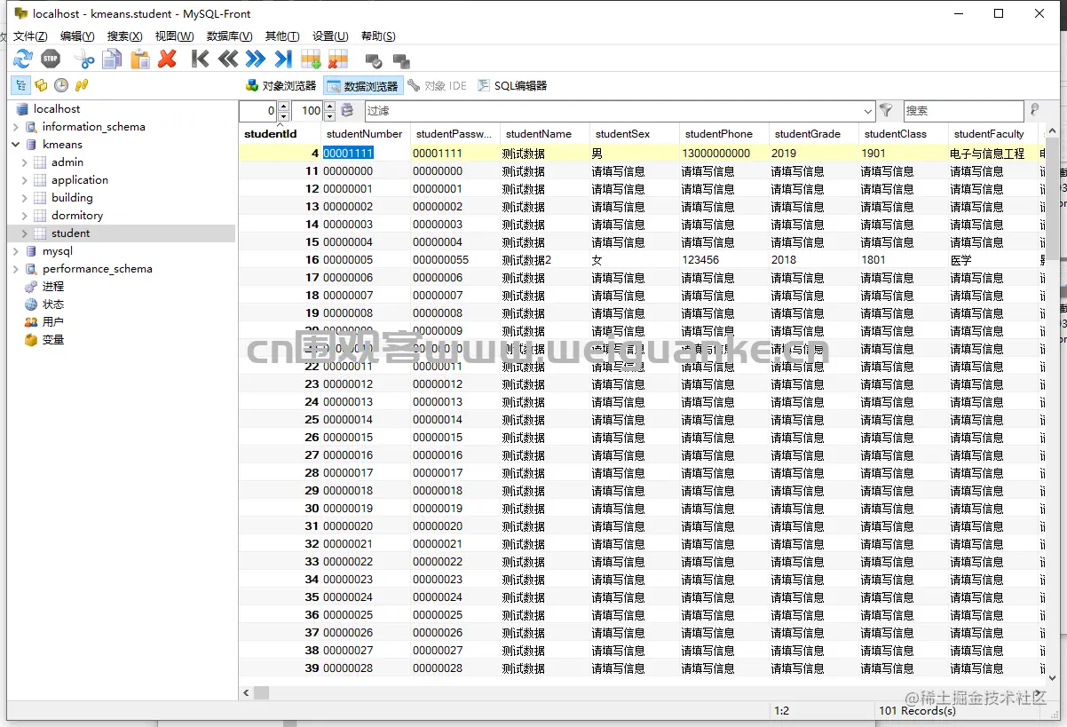The width and height of the screenshot is (1067, 727).
Task: Open the 文件(F) menu
Action: coord(30,36)
